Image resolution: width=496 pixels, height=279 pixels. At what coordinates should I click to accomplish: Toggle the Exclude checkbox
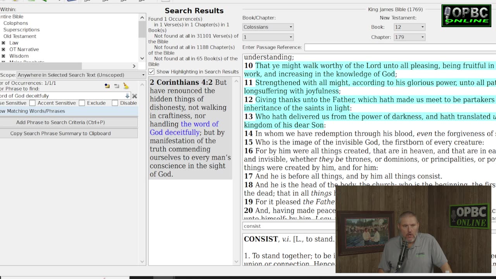(82, 103)
